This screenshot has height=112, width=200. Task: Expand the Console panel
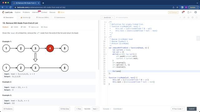coord(107,109)
